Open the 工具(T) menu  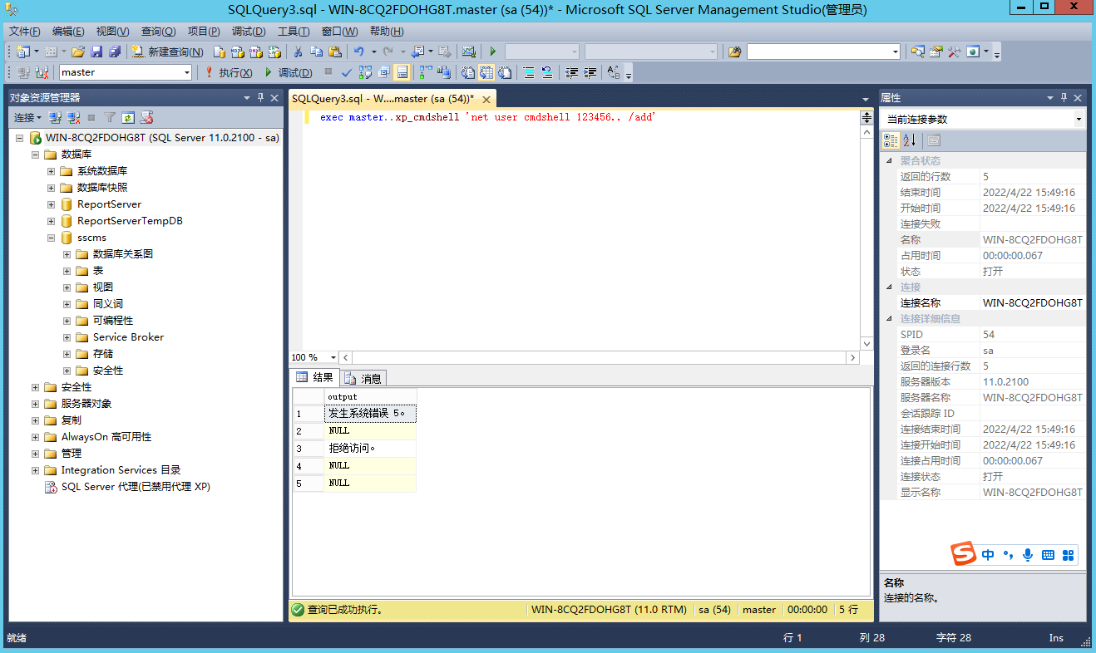click(x=294, y=32)
